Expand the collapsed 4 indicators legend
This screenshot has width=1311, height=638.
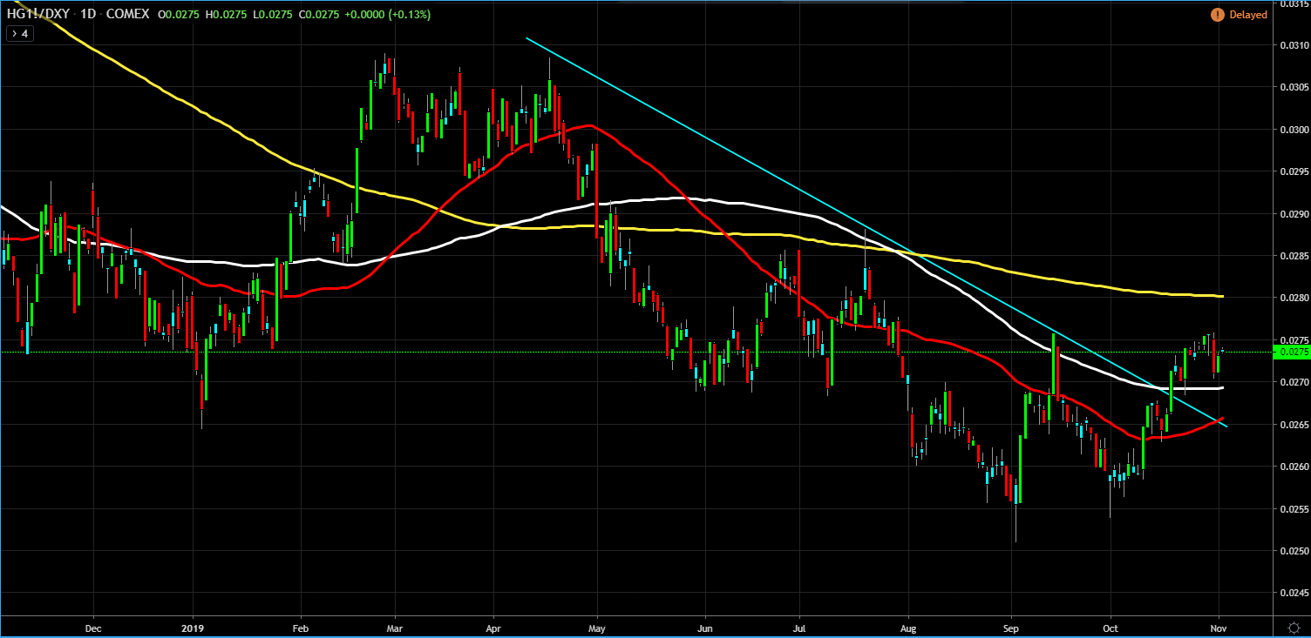(19, 33)
